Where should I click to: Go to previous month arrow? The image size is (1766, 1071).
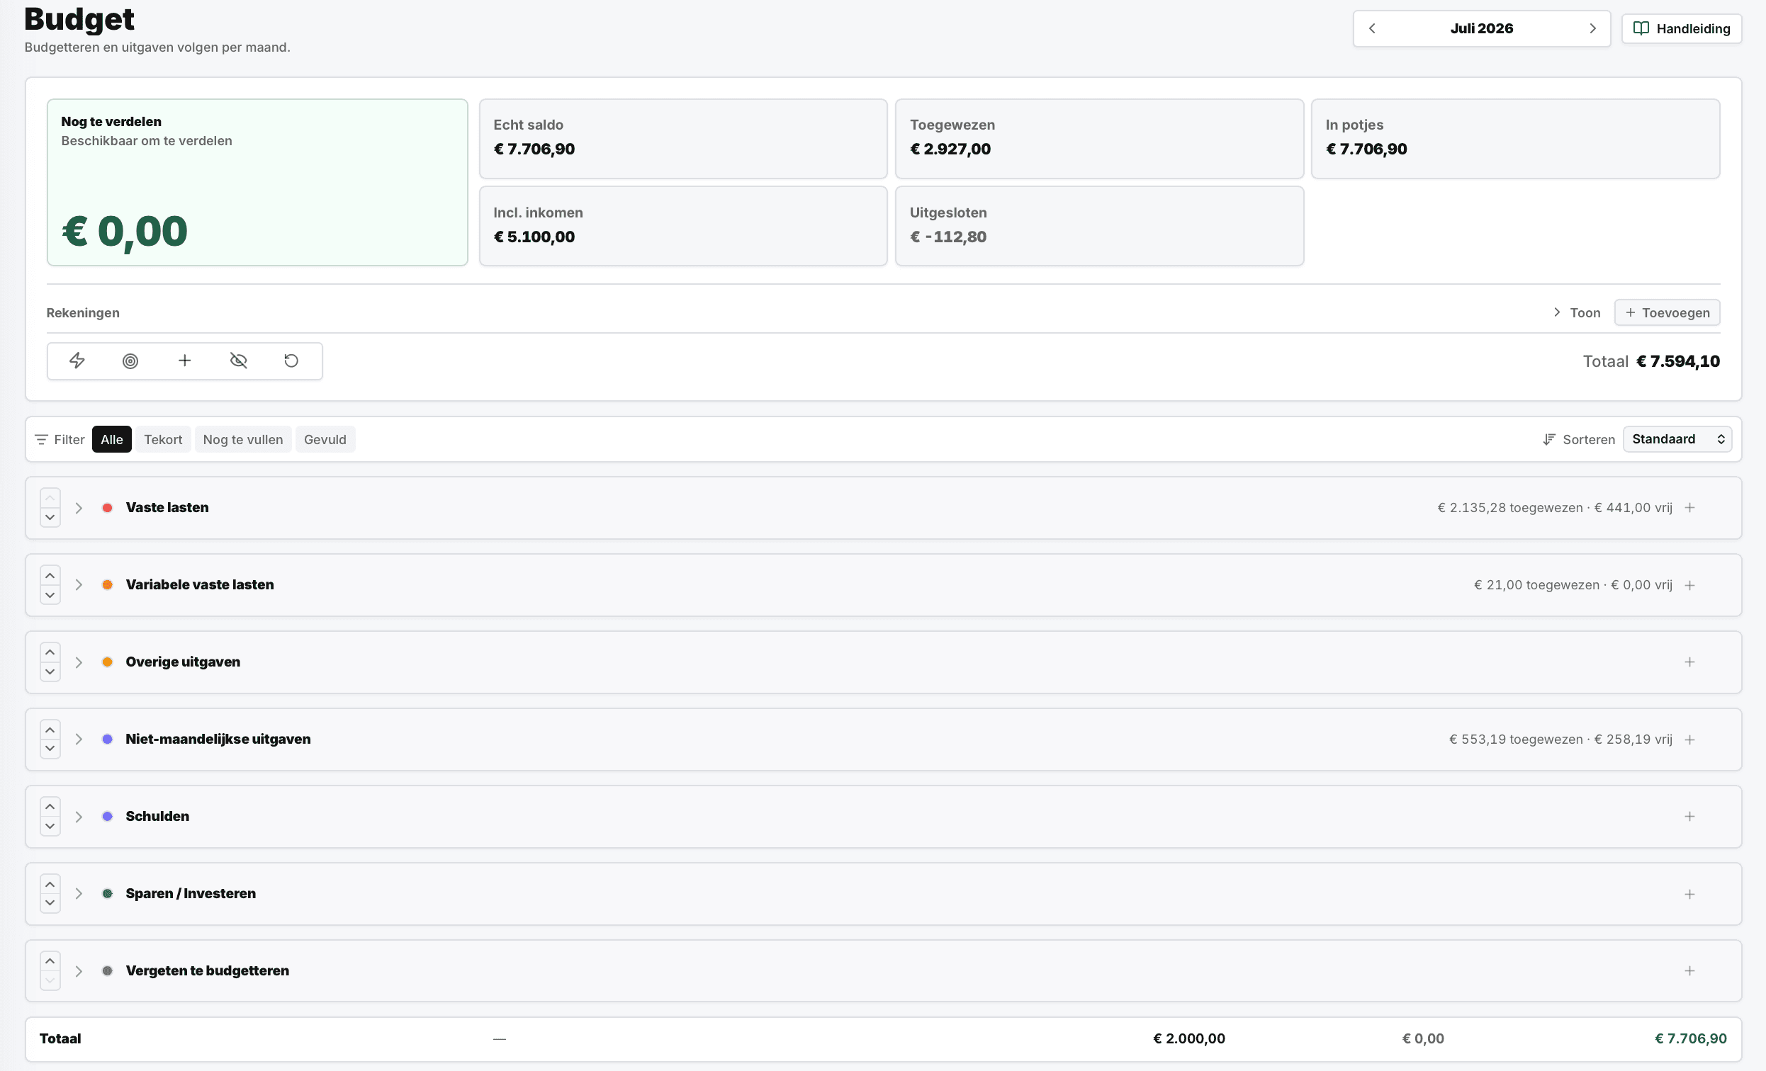coord(1372,28)
